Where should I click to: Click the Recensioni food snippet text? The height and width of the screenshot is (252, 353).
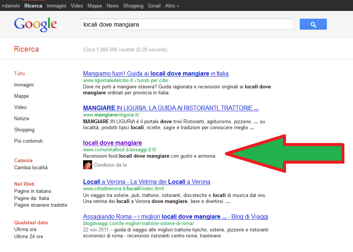coord(150,156)
